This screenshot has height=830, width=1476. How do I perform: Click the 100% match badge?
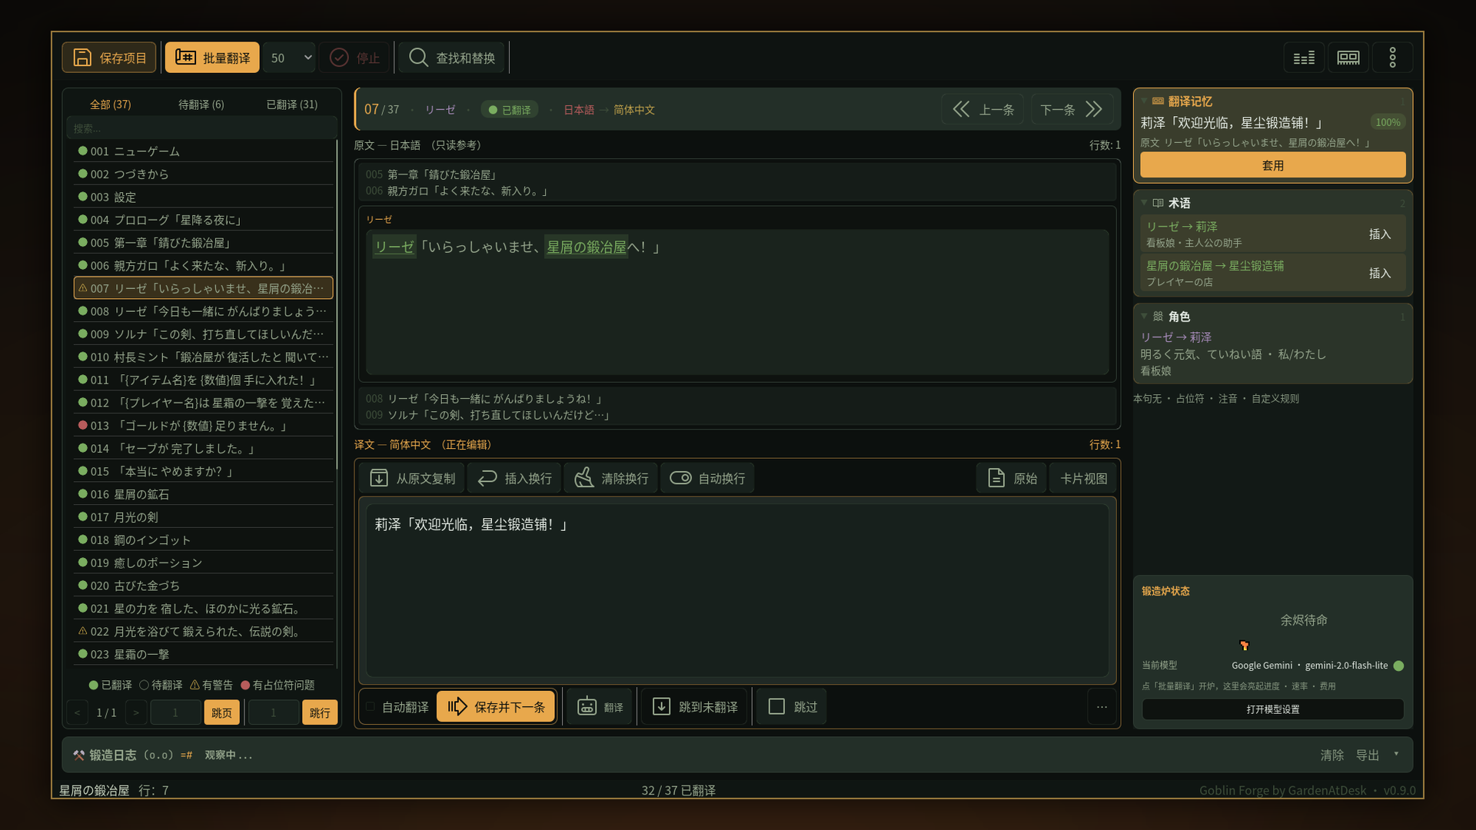(1388, 122)
